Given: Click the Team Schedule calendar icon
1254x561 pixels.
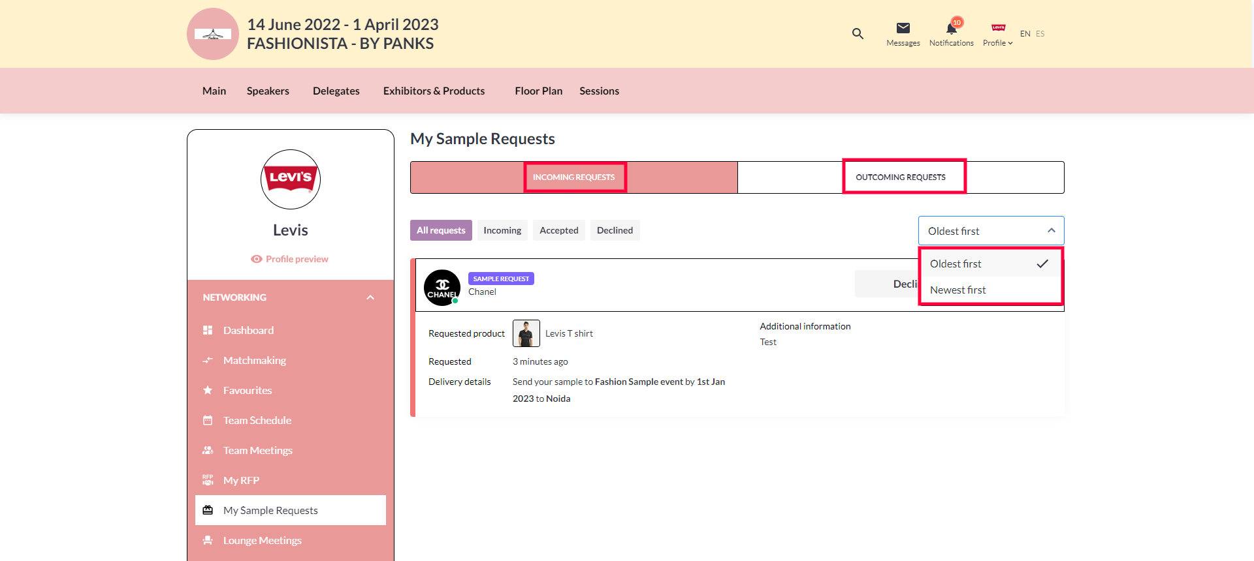Looking at the screenshot, I should pos(208,420).
